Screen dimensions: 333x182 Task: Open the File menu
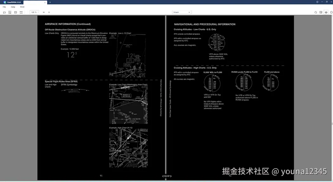[4, 7]
